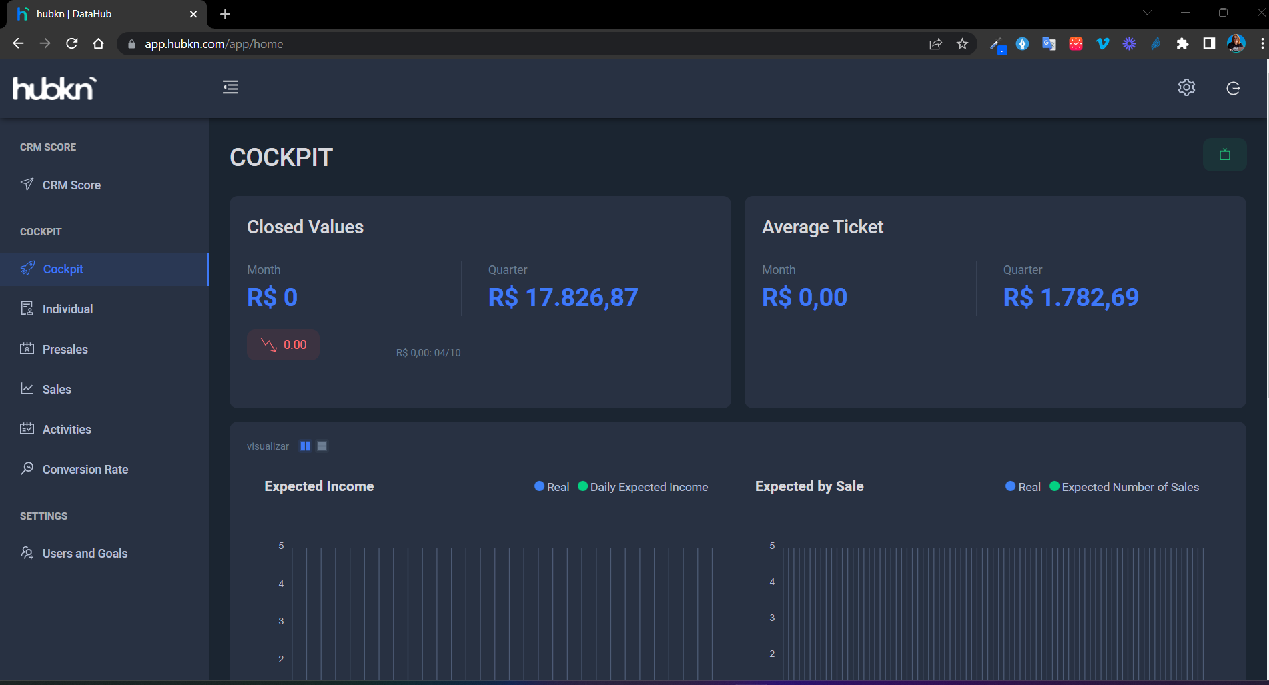
Task: Open a new browser tab
Action: point(225,14)
